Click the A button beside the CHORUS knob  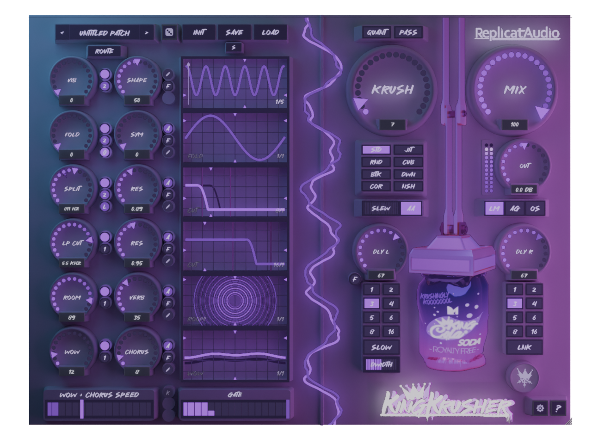point(168,345)
